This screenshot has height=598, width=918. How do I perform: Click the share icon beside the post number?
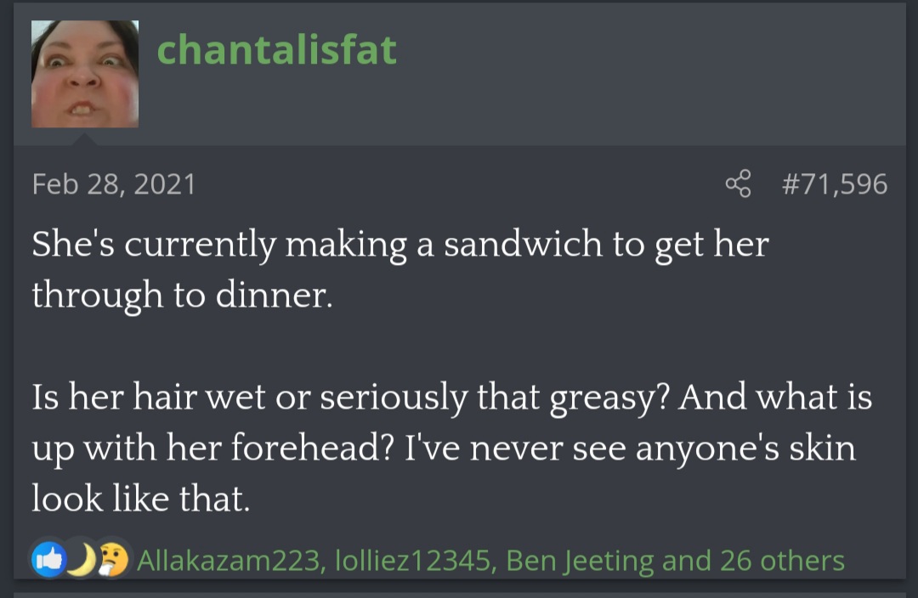point(739,183)
